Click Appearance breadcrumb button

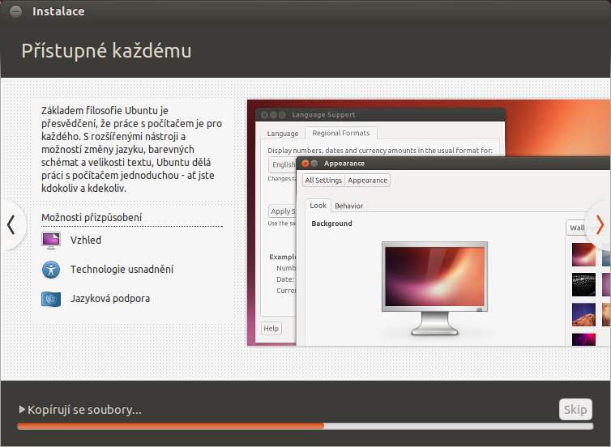pos(367,181)
